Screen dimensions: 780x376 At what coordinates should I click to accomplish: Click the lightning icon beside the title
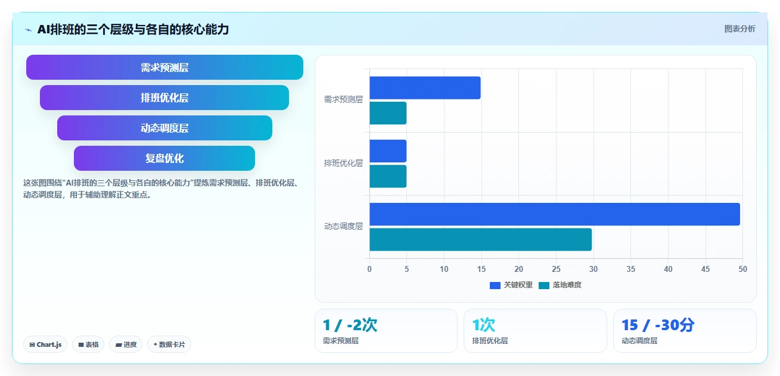click(28, 30)
